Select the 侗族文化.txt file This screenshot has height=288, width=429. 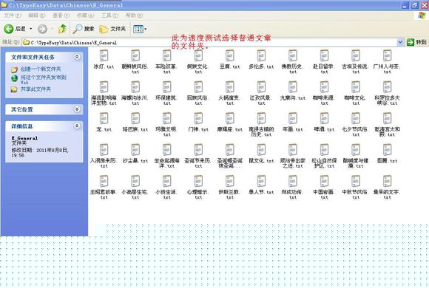(x=198, y=62)
